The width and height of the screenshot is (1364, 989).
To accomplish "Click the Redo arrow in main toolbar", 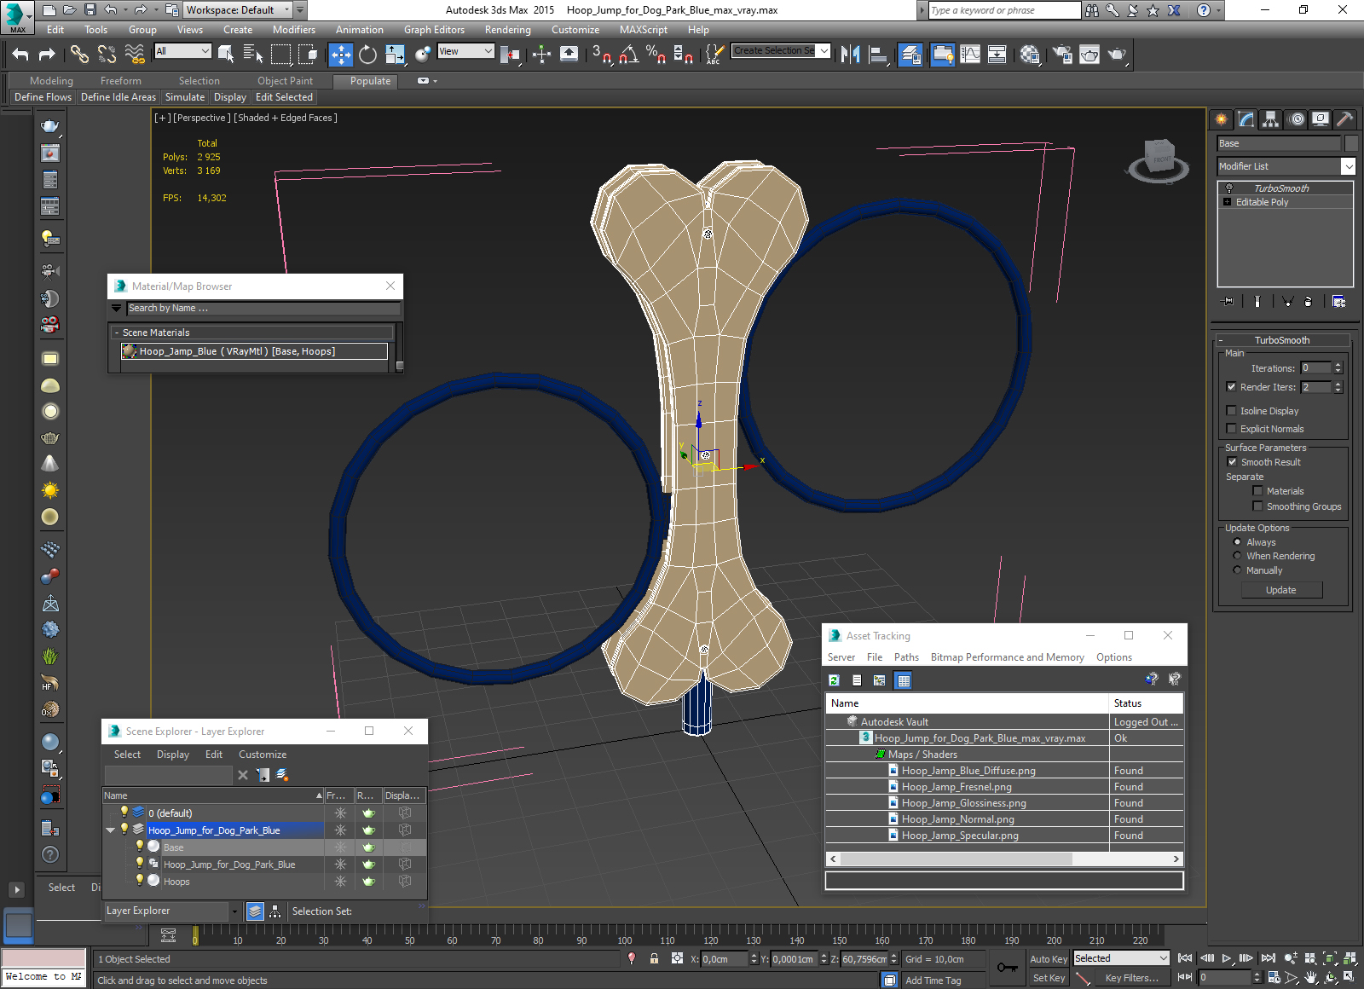I will pos(47,55).
